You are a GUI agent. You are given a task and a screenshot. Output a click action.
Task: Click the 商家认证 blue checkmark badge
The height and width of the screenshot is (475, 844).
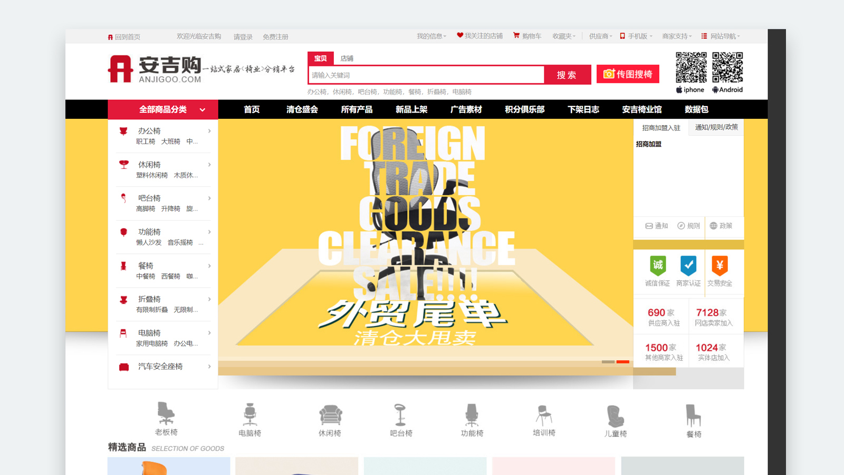(x=688, y=265)
